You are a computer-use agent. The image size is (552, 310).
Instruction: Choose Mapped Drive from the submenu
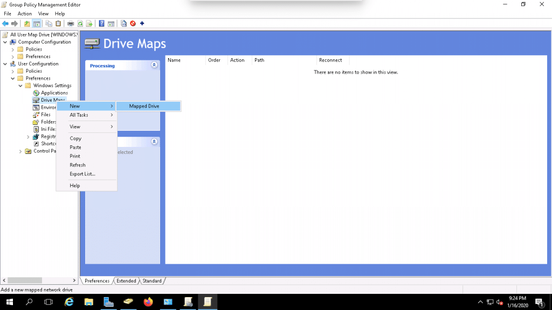pos(148,106)
